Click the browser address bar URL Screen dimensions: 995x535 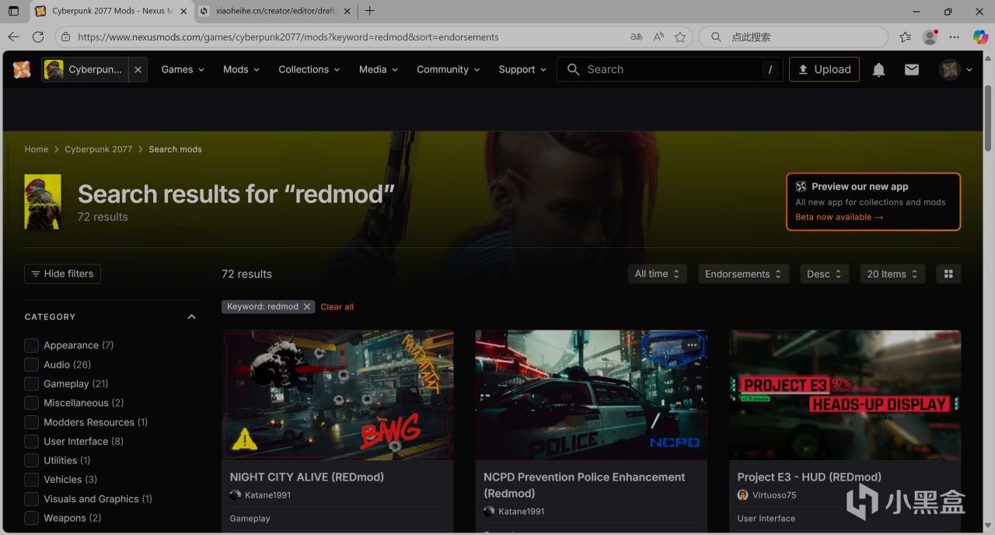click(x=288, y=37)
